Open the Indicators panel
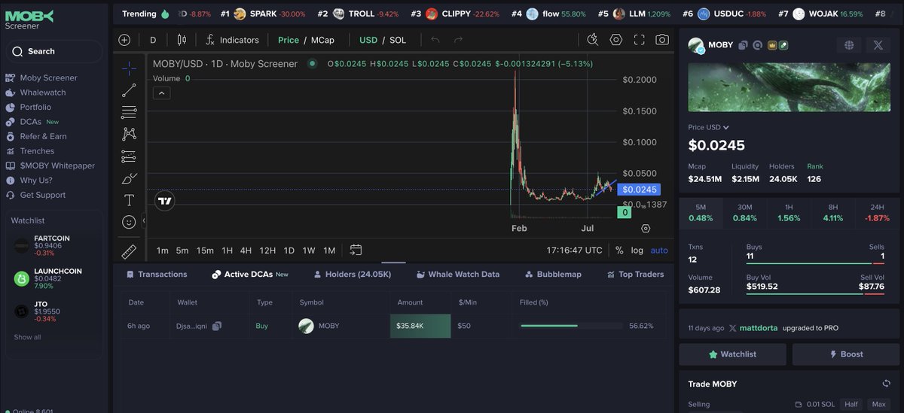The height and width of the screenshot is (413, 904). point(232,40)
